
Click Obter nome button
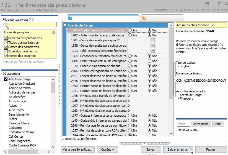point(201,124)
